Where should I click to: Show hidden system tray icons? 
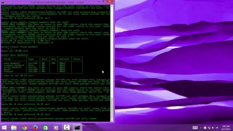click(x=201, y=128)
